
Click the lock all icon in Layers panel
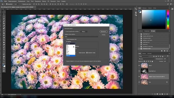152,61
